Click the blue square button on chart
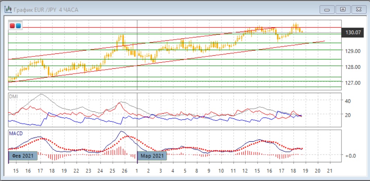The height and width of the screenshot is (181, 370). tap(18, 26)
